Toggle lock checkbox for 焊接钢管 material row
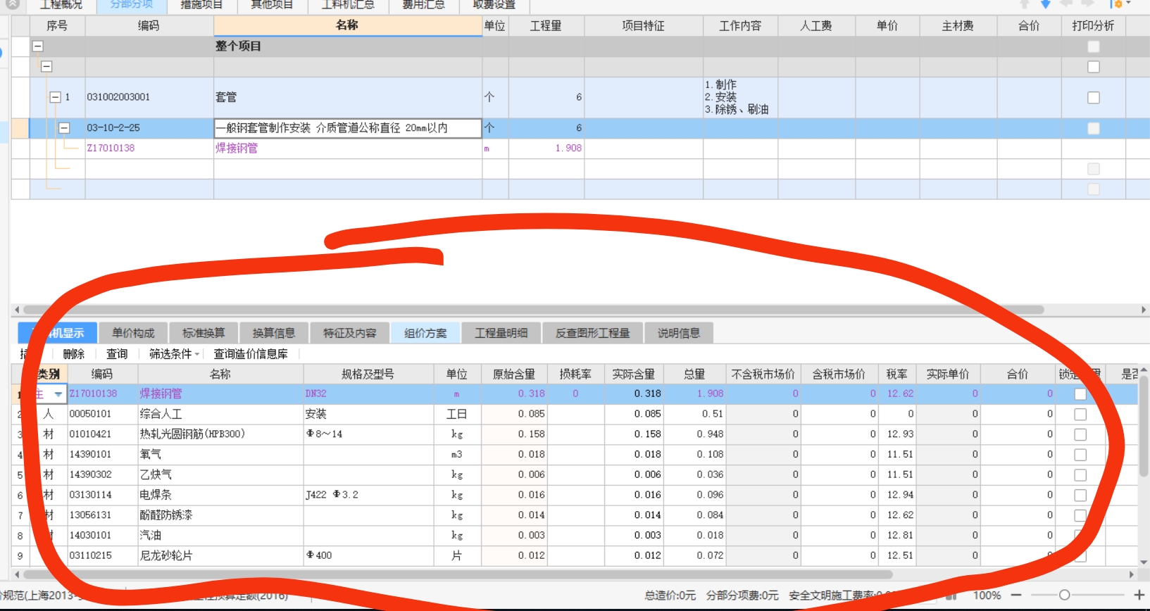Image resolution: width=1150 pixels, height=611 pixels. 1080,394
